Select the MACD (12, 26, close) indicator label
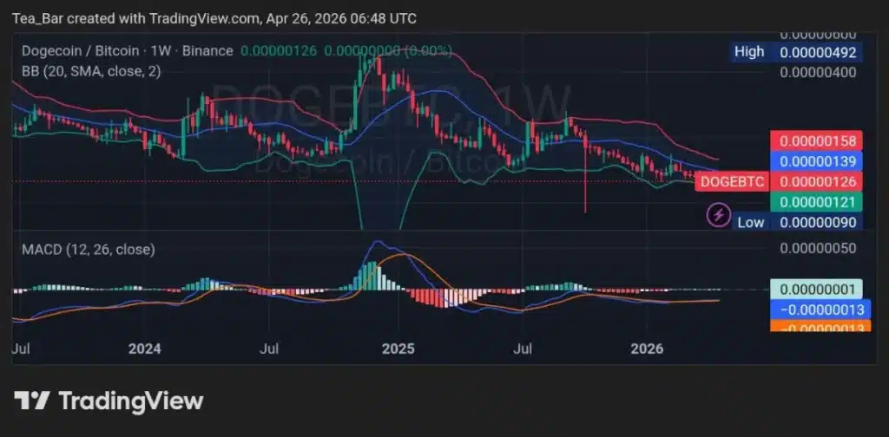The width and height of the screenshot is (889, 437). tap(89, 250)
